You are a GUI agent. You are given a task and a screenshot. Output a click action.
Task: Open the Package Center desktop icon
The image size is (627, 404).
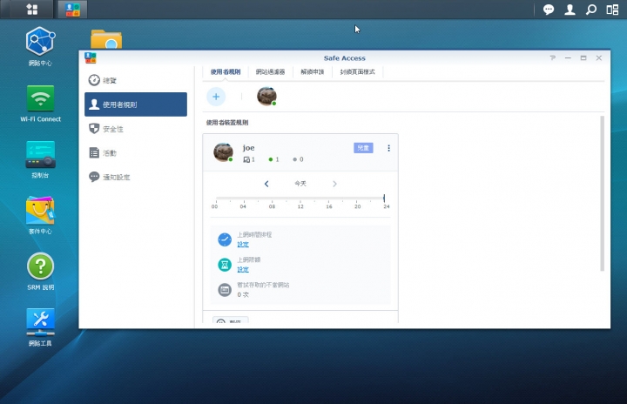(x=40, y=215)
